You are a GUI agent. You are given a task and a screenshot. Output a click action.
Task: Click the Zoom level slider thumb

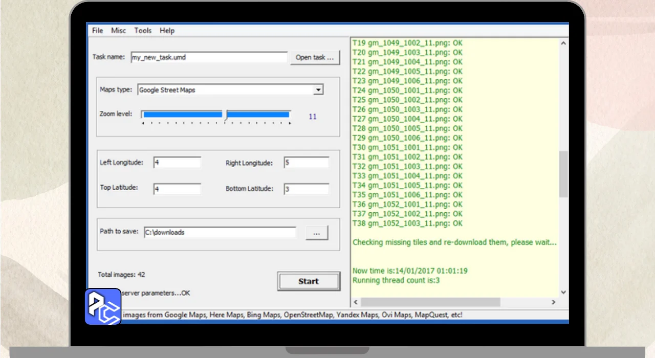(x=225, y=115)
